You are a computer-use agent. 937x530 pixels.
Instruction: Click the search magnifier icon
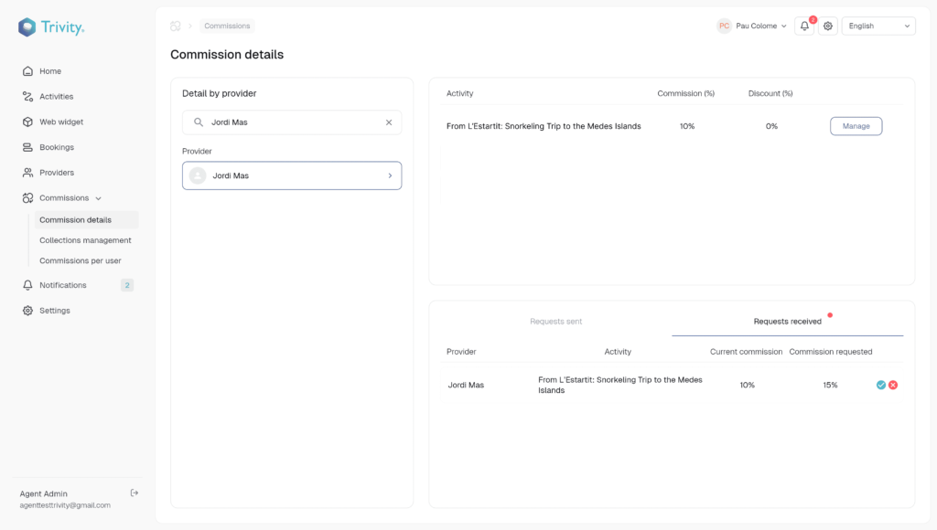(x=199, y=122)
